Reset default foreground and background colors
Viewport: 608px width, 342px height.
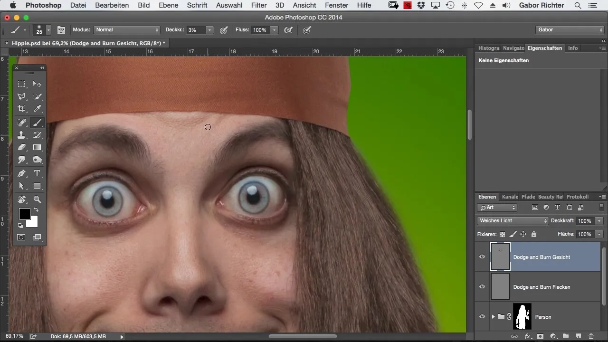click(x=20, y=226)
